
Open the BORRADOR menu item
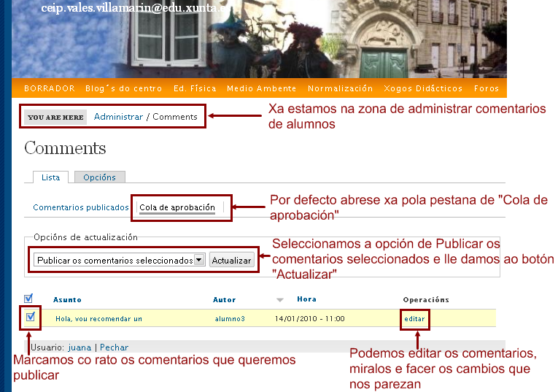click(x=50, y=88)
